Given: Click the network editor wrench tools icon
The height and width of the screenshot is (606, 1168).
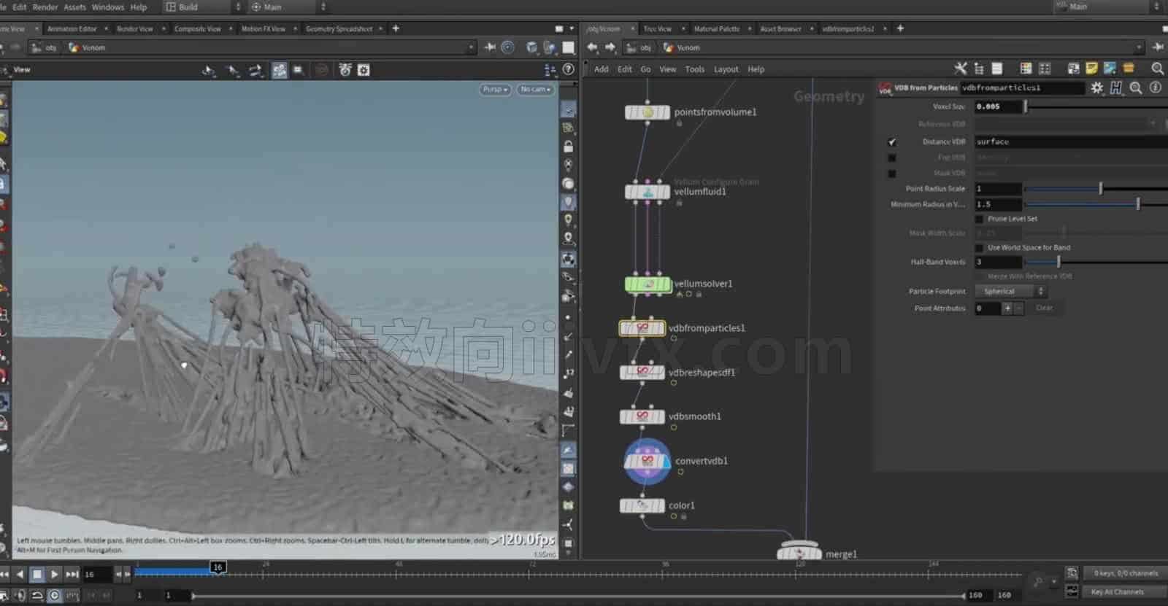Looking at the screenshot, I should pos(961,69).
